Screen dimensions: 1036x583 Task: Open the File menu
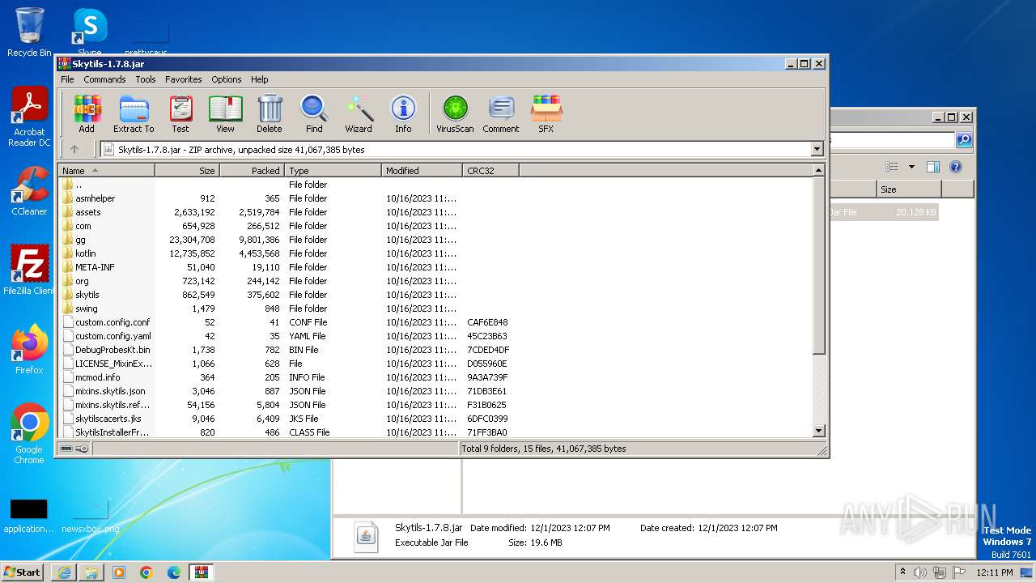click(67, 79)
